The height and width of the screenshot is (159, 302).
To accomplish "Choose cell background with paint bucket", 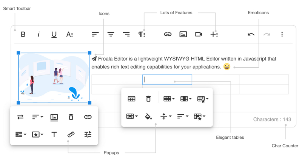I will (148, 116).
